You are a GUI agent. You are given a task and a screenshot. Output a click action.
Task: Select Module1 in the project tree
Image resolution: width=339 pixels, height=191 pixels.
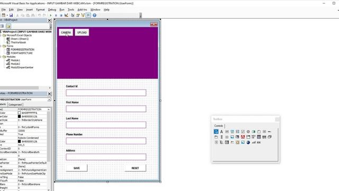[15, 60]
